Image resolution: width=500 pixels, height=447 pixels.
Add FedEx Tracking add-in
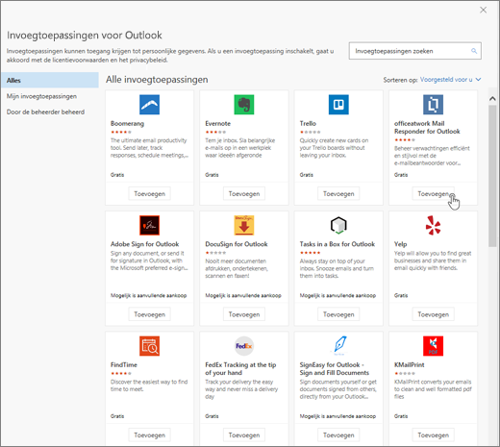(244, 435)
